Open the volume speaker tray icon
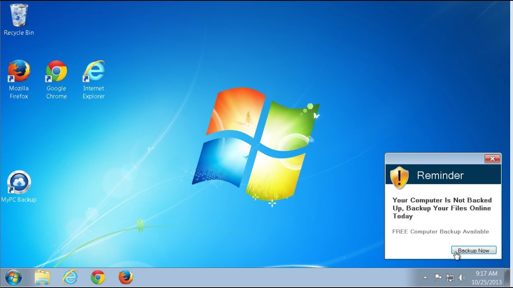513x288 pixels. coord(462,277)
